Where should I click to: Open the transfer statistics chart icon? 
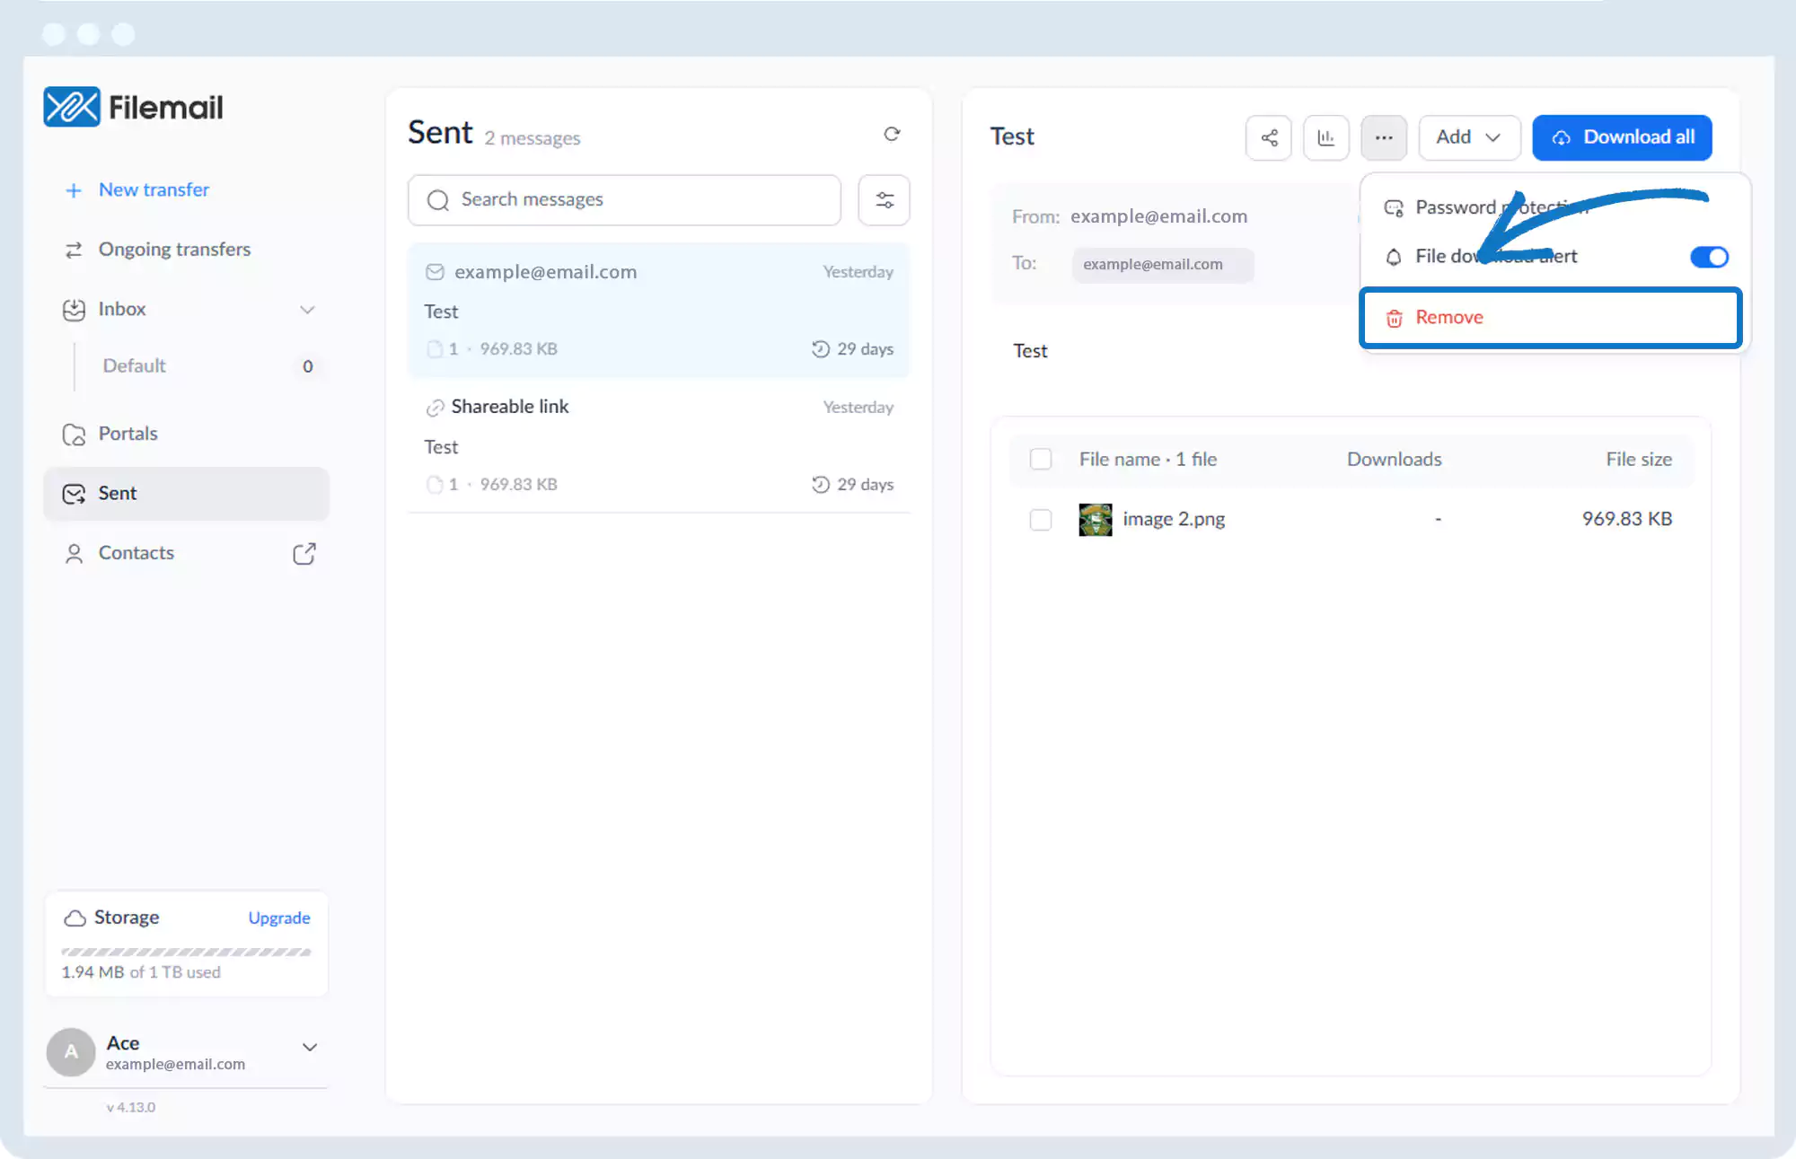point(1325,137)
